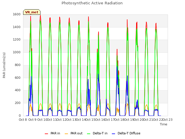Click the Oct 23 x-axis tick label
The width and height of the screenshot is (185, 139).
point(168,120)
